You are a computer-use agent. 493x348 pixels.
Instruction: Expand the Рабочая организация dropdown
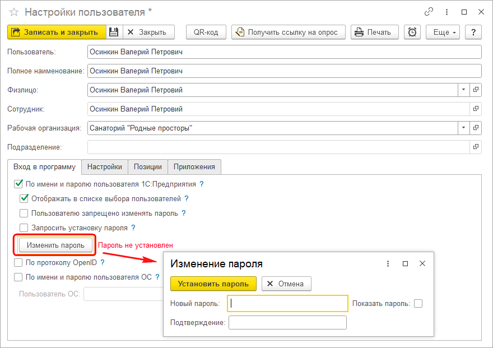coord(463,128)
